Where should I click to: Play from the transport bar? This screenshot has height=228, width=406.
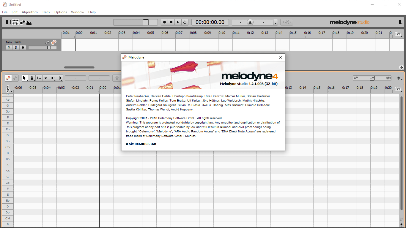click(178, 22)
